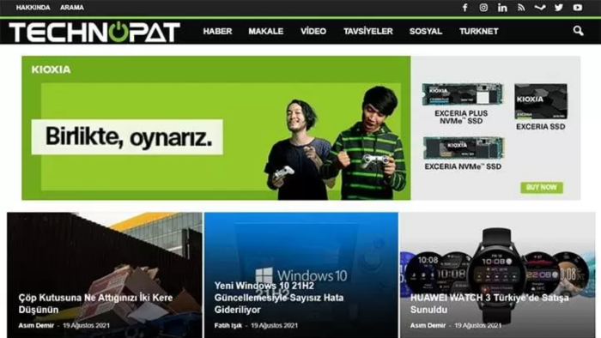Click the date under Windows 10 article
Screen dimensions: 601x338
274,325
